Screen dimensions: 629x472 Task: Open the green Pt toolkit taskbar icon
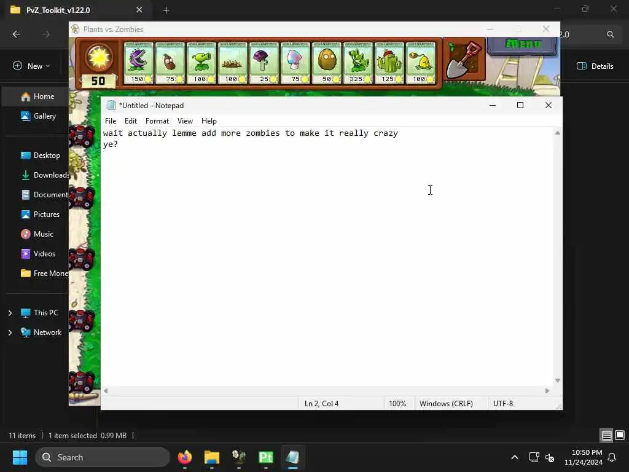pos(265,457)
